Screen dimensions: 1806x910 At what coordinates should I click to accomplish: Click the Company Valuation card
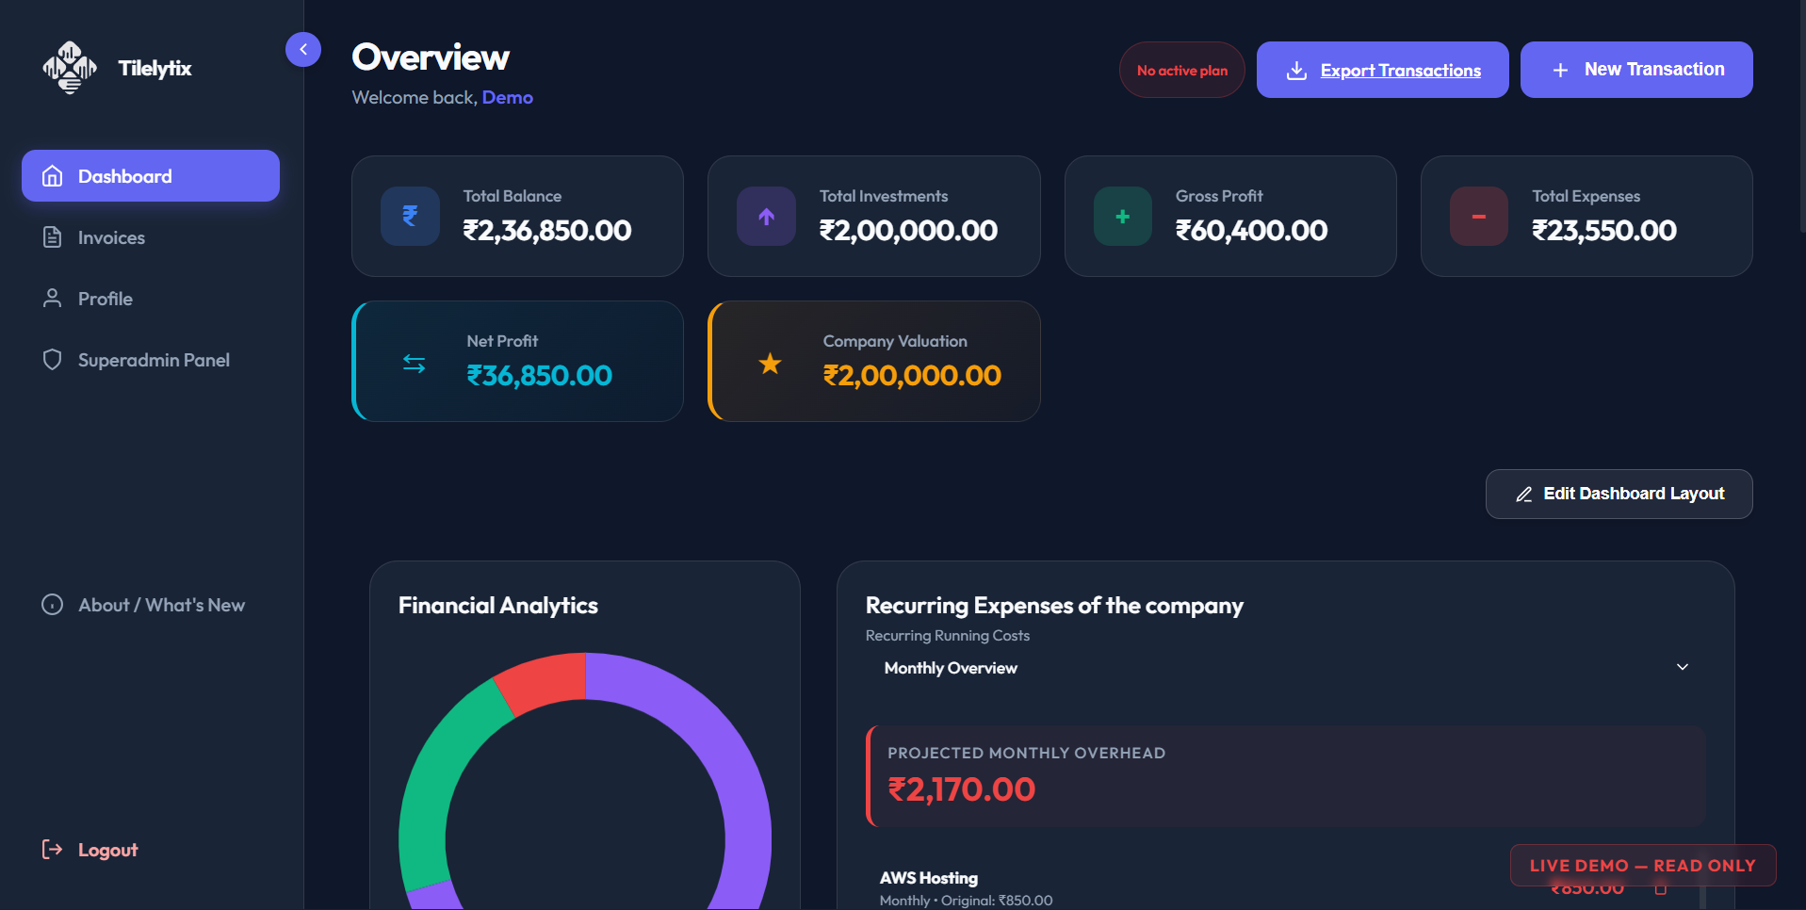[x=873, y=361]
